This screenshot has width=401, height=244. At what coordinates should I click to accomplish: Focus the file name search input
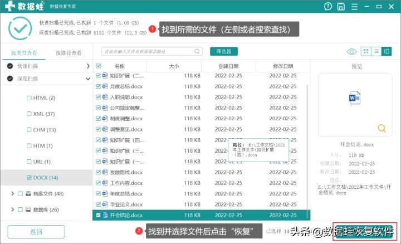[152, 51]
